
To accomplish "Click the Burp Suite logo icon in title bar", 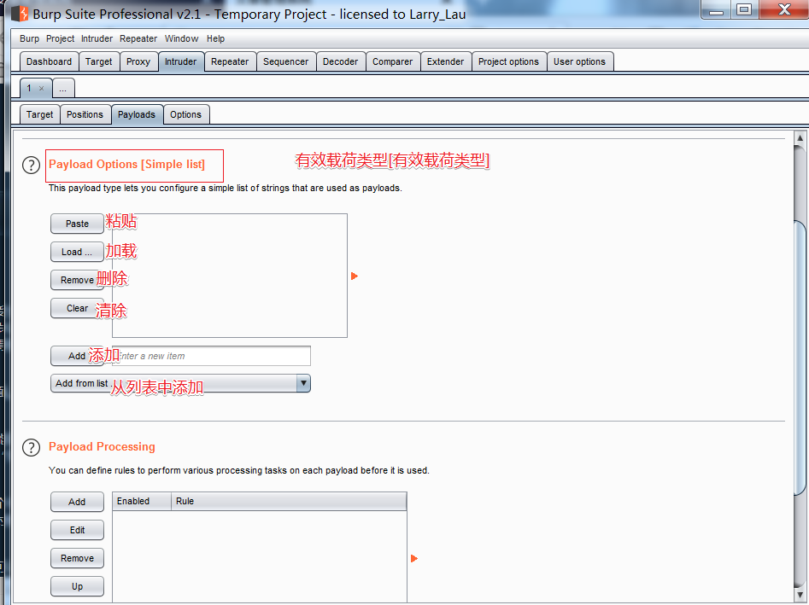I will (x=20, y=14).
